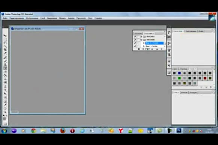Select the Move tool in the toolbox
Image resolution: width=218 pixels, height=145 pixels.
tap(5, 36)
